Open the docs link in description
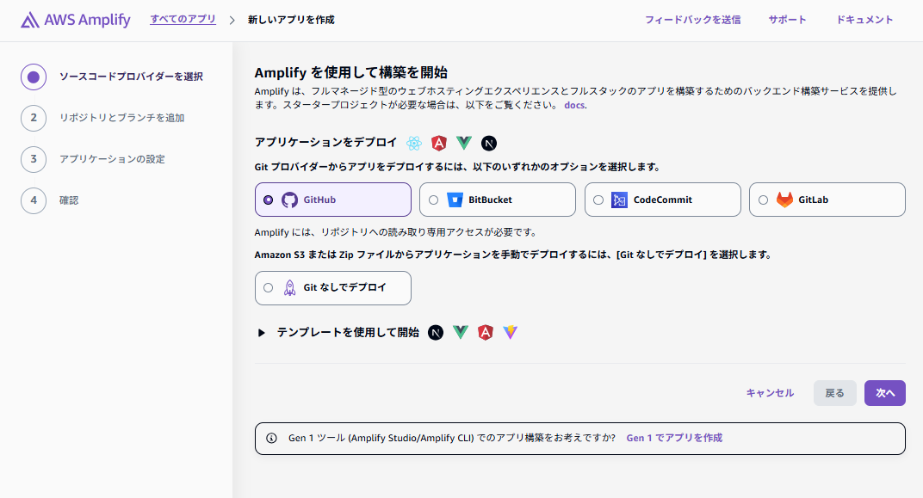 (574, 105)
